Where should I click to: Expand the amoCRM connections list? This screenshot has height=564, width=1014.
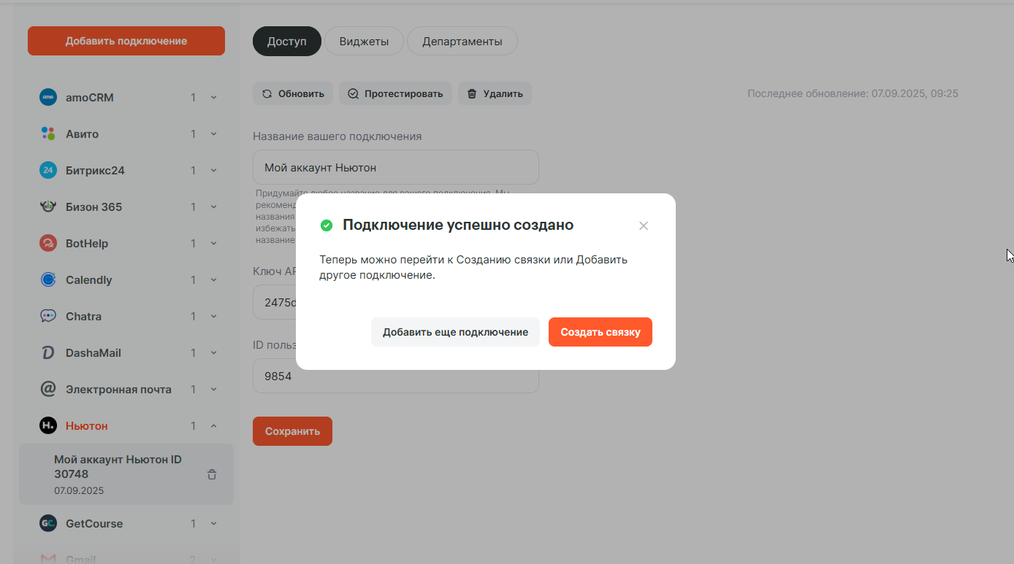[x=214, y=98]
